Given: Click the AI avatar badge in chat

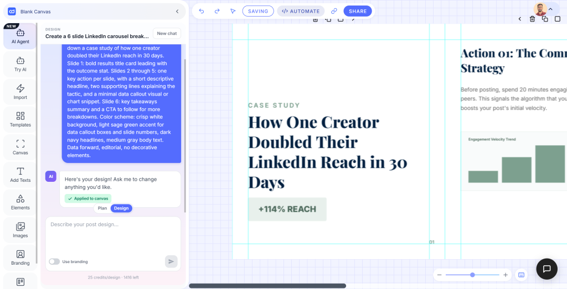Looking at the screenshot, I should (50, 176).
